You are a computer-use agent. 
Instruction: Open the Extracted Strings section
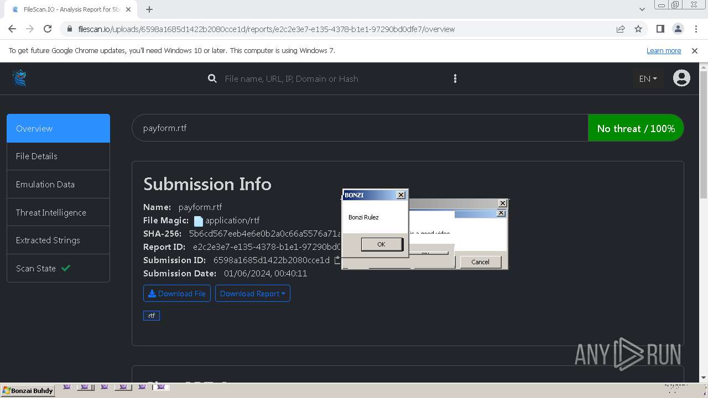(58, 240)
